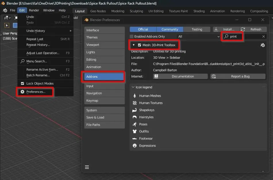Switch to the Keymap preferences tab
Screen dimensions: 273x180
92,101
